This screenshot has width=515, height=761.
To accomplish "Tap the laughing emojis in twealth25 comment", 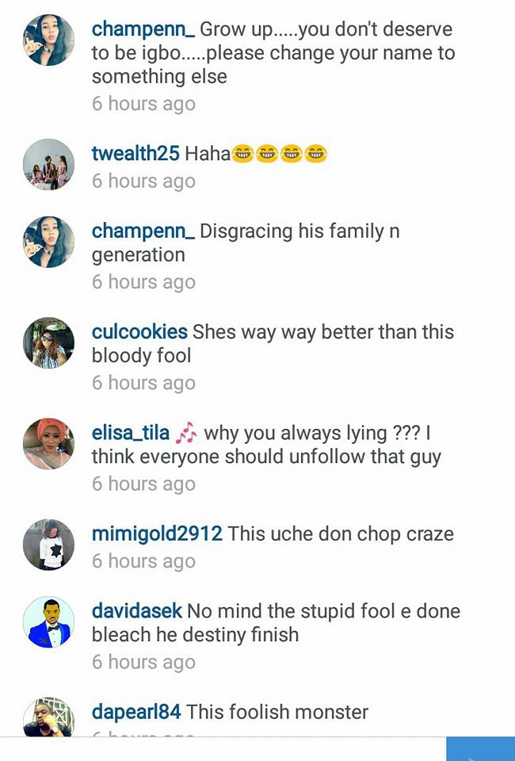I will (280, 154).
